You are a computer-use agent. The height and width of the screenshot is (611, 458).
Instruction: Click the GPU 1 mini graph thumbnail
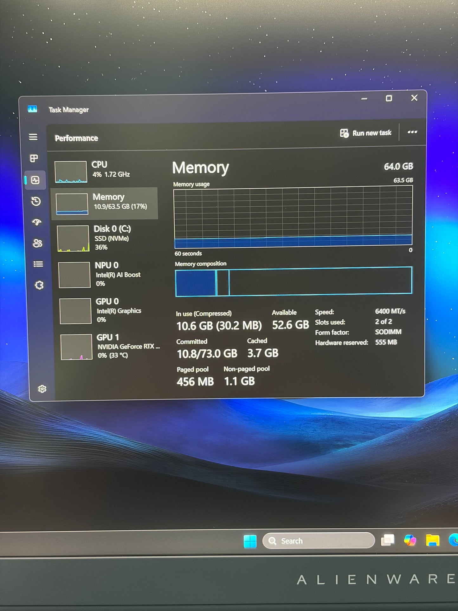point(76,347)
